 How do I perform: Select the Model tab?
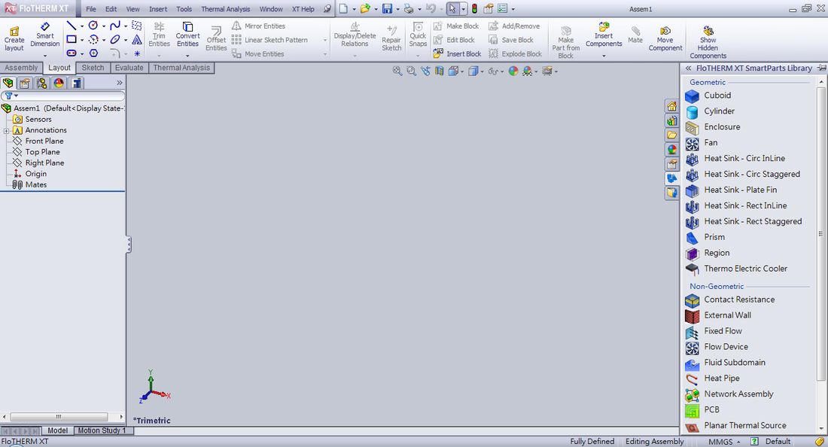click(x=57, y=430)
